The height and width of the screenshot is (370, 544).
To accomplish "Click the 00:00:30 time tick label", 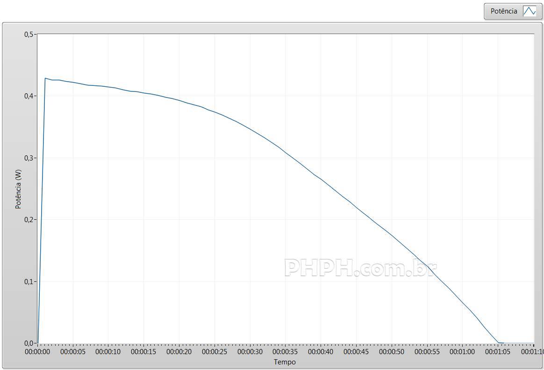I will (x=250, y=352).
